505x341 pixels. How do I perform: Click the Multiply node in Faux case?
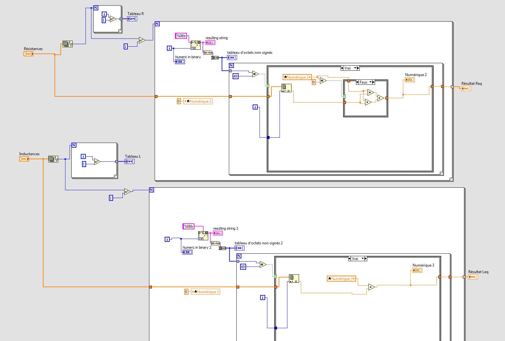point(371,92)
